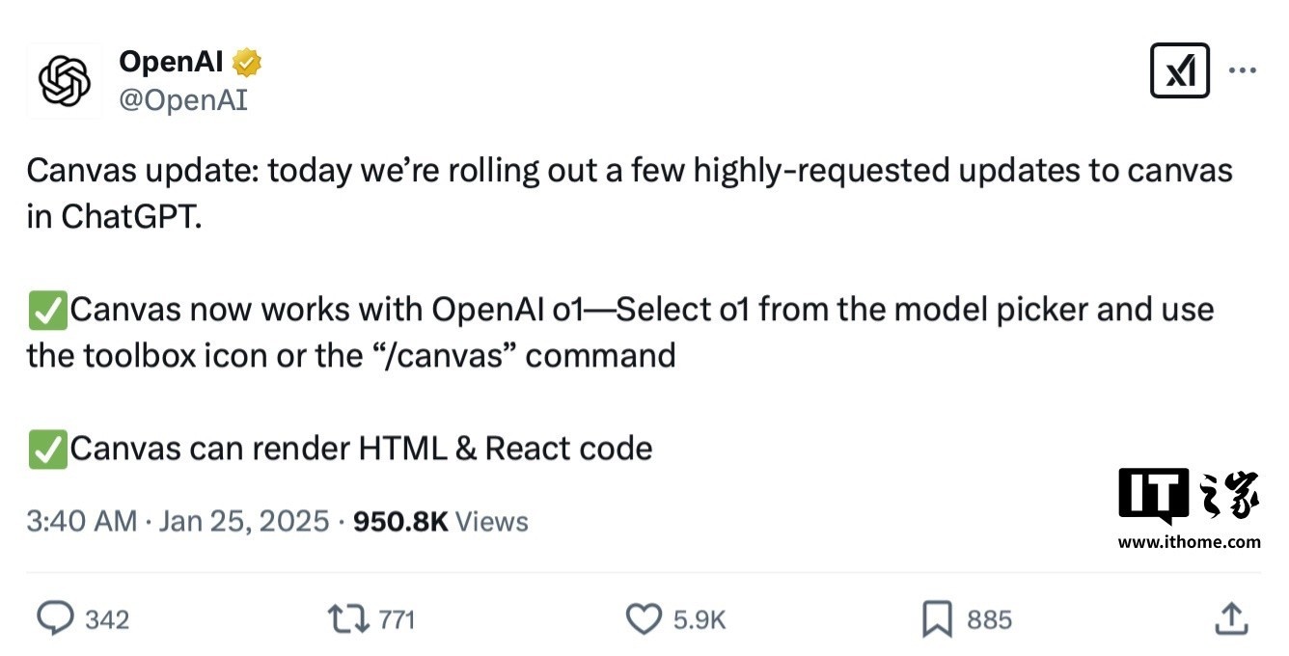Viewport: 1289px width, 656px height.
Task: Click the 885 bookmarks count
Action: coord(989,619)
